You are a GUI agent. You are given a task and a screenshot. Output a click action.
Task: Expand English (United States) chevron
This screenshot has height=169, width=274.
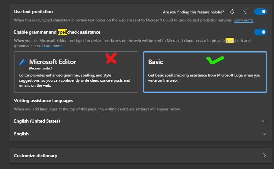point(264,121)
